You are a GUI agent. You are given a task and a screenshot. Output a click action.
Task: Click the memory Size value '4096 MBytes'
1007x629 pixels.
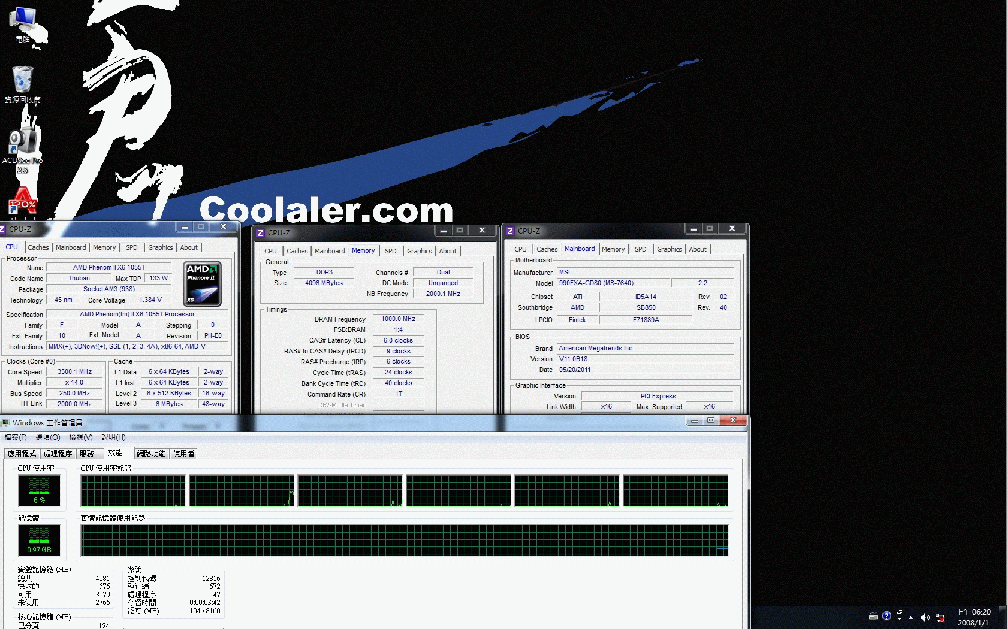tap(324, 283)
